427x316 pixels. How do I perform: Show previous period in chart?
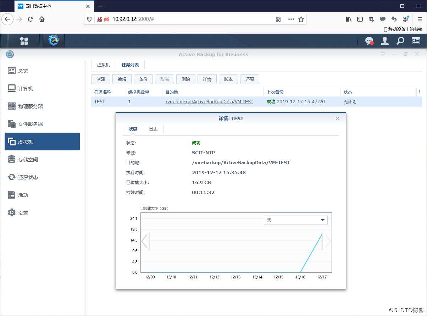click(145, 241)
